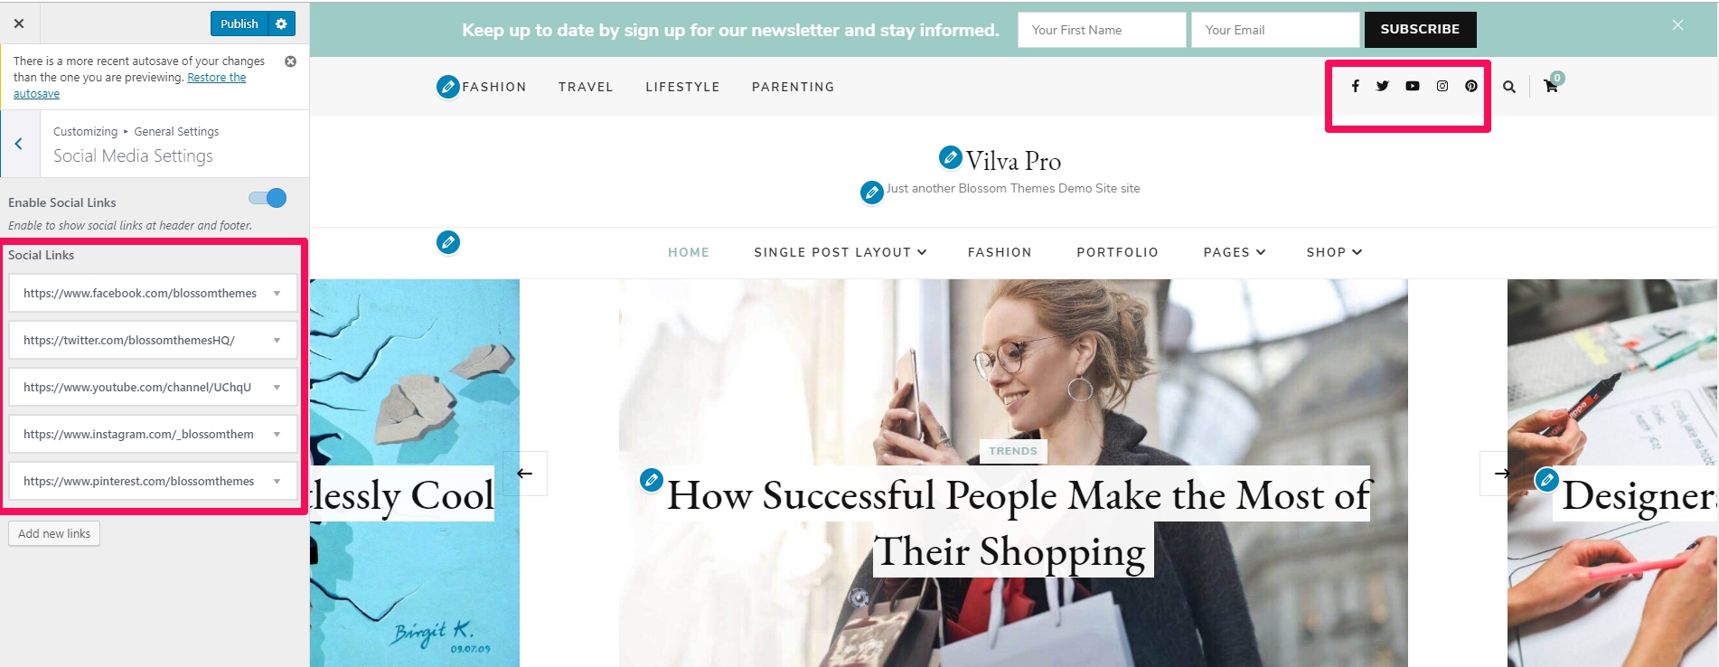1719x667 pixels.
Task: Open the Facebook icon in the header
Action: tap(1355, 86)
